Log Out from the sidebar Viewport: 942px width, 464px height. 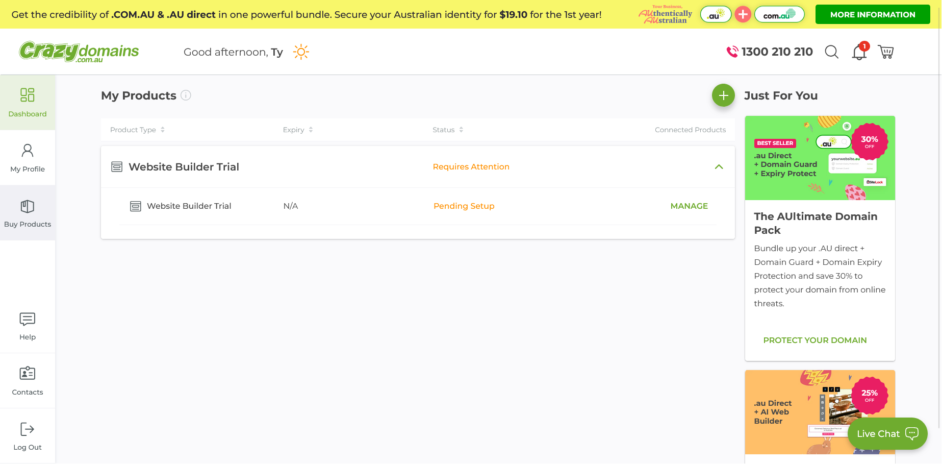click(28, 436)
